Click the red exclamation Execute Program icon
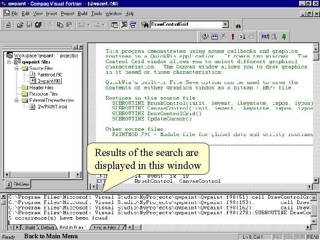The width and height of the screenshot is (320, 240). 233,37
